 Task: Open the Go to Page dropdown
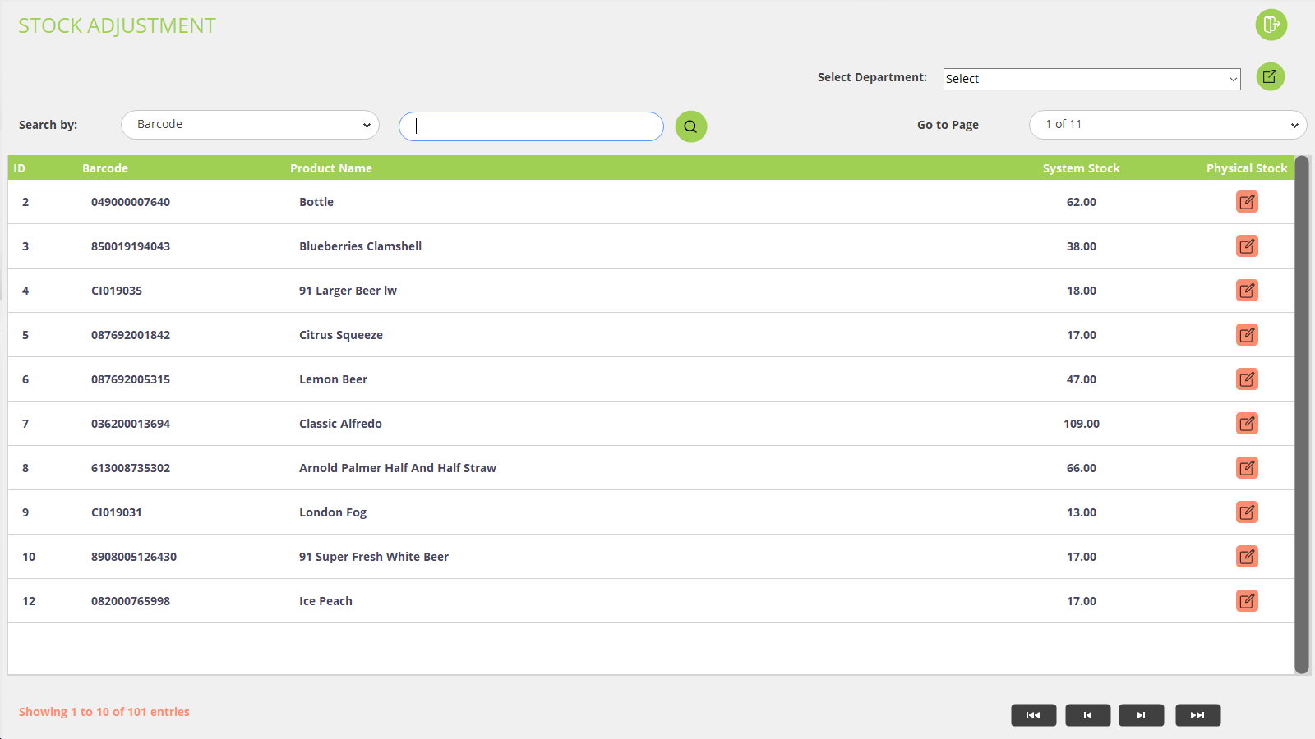[x=1167, y=125]
